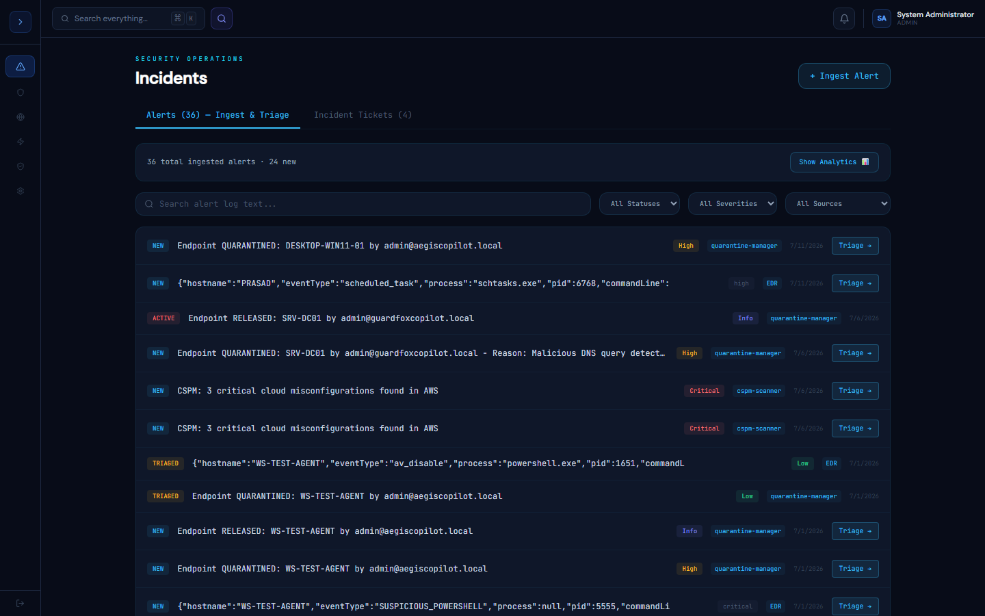This screenshot has height=616, width=985.
Task: Open the All Statuses dropdown
Action: coord(640,204)
